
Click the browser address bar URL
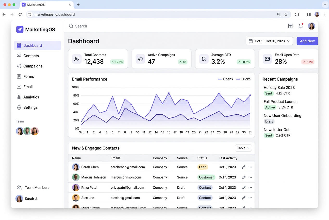point(55,15)
